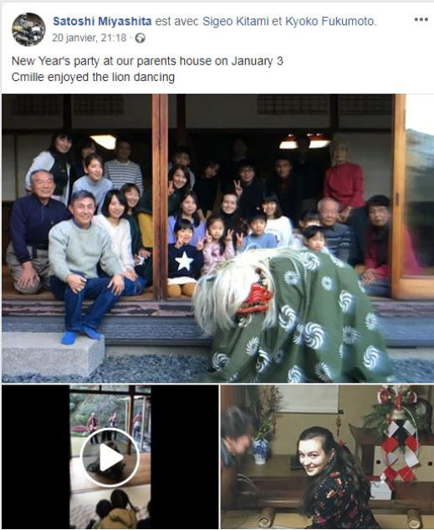Viewport: 434px width, 530px height.
Task: Click the globe public audience icon
Action: pyautogui.click(x=140, y=38)
